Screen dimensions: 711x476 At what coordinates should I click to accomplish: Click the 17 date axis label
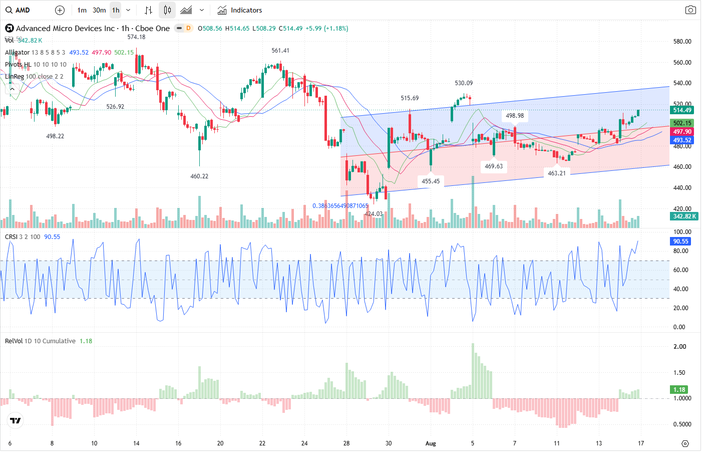(x=641, y=443)
